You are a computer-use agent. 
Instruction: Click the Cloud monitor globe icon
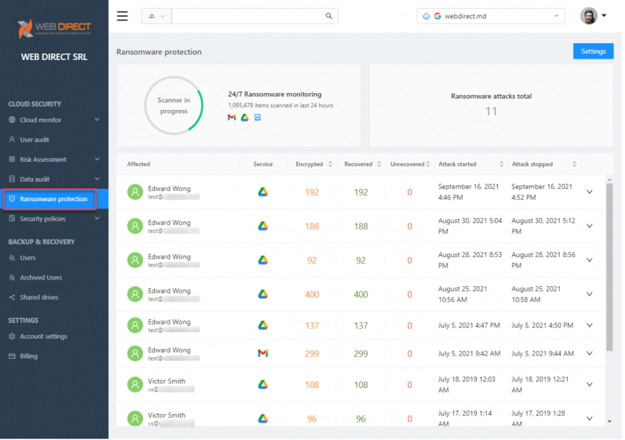(12, 119)
